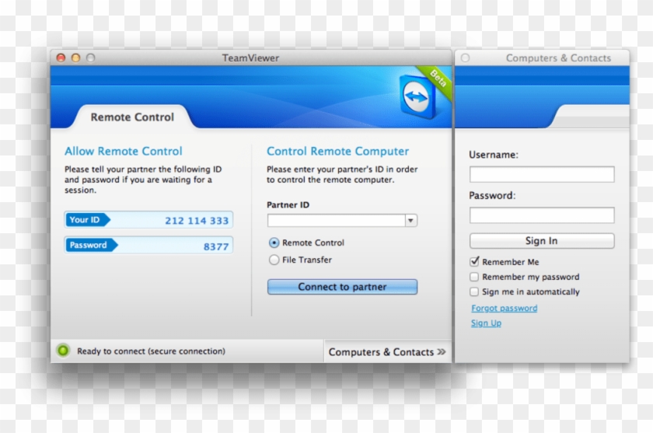Click the round button in Computers & Contacts title bar
Viewport: 653px width, 433px height.
coord(465,58)
